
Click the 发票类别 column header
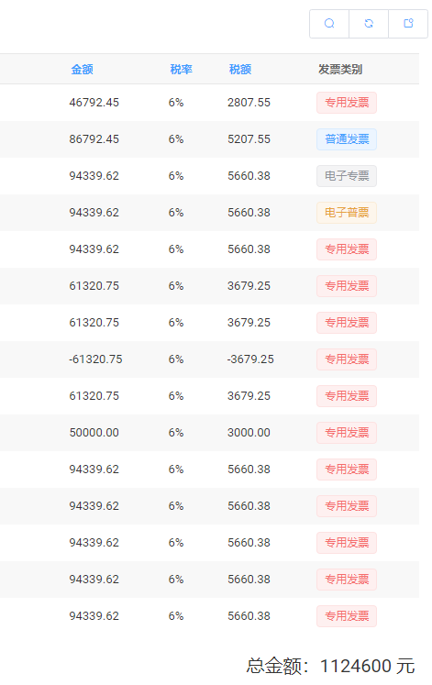(340, 70)
